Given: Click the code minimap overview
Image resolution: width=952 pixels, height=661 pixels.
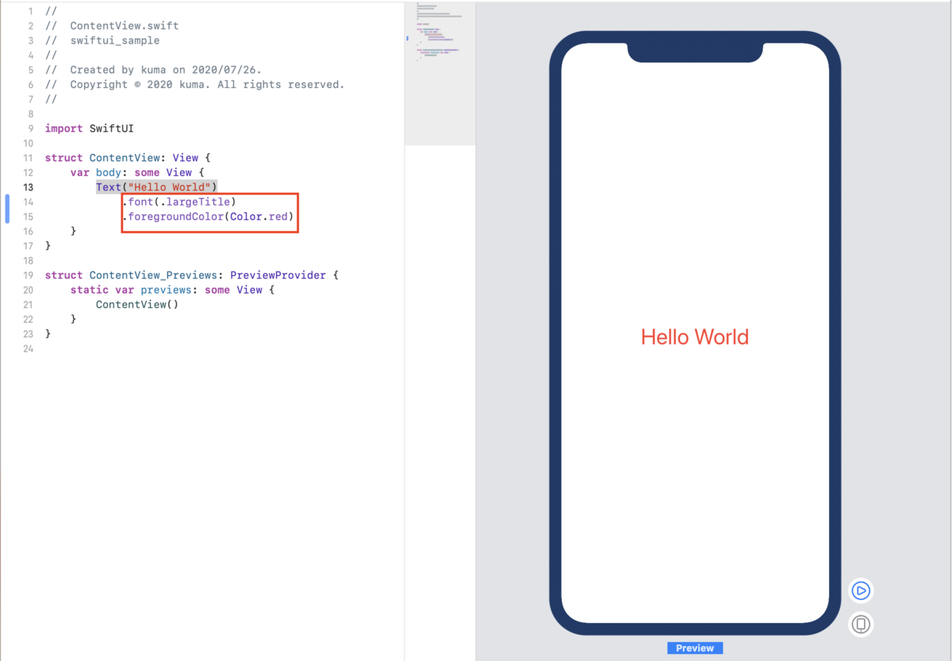Looking at the screenshot, I should pyautogui.click(x=440, y=73).
